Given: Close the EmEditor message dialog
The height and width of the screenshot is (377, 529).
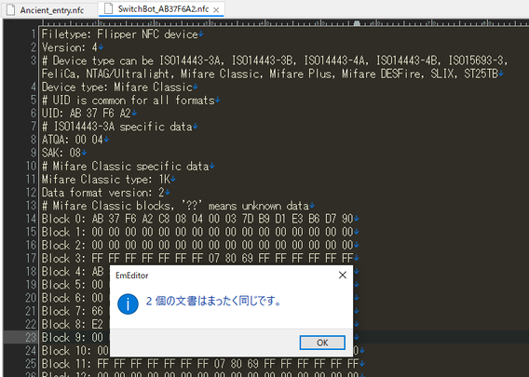Looking at the screenshot, I should [x=343, y=276].
